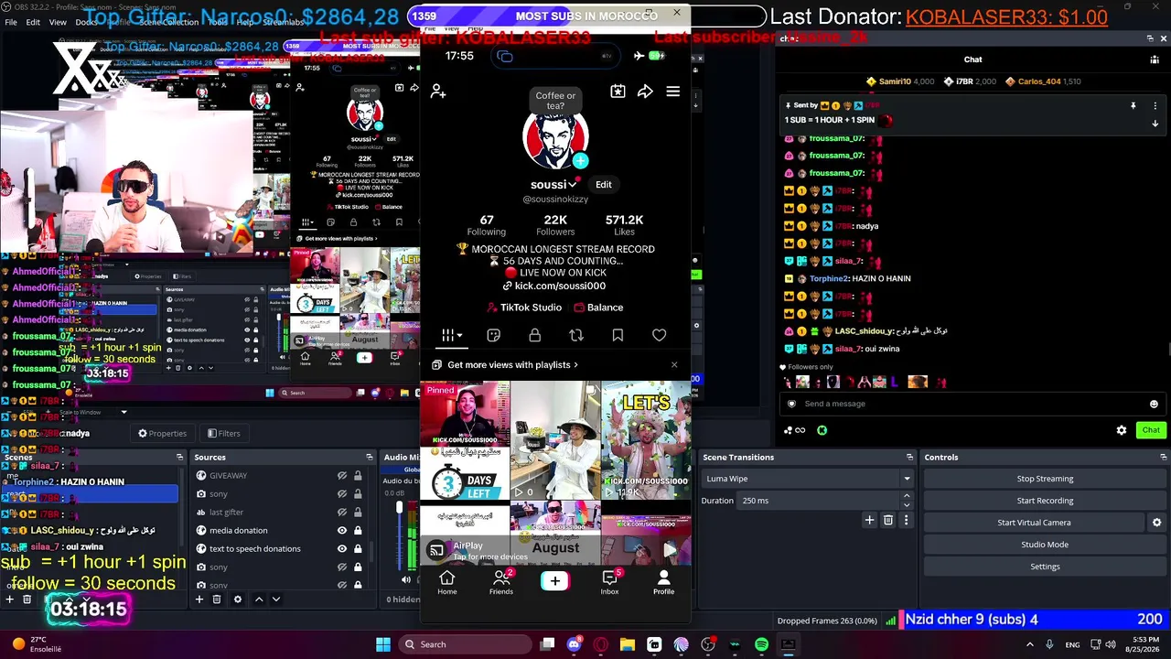Hide the text to speech donations source

click(342, 549)
